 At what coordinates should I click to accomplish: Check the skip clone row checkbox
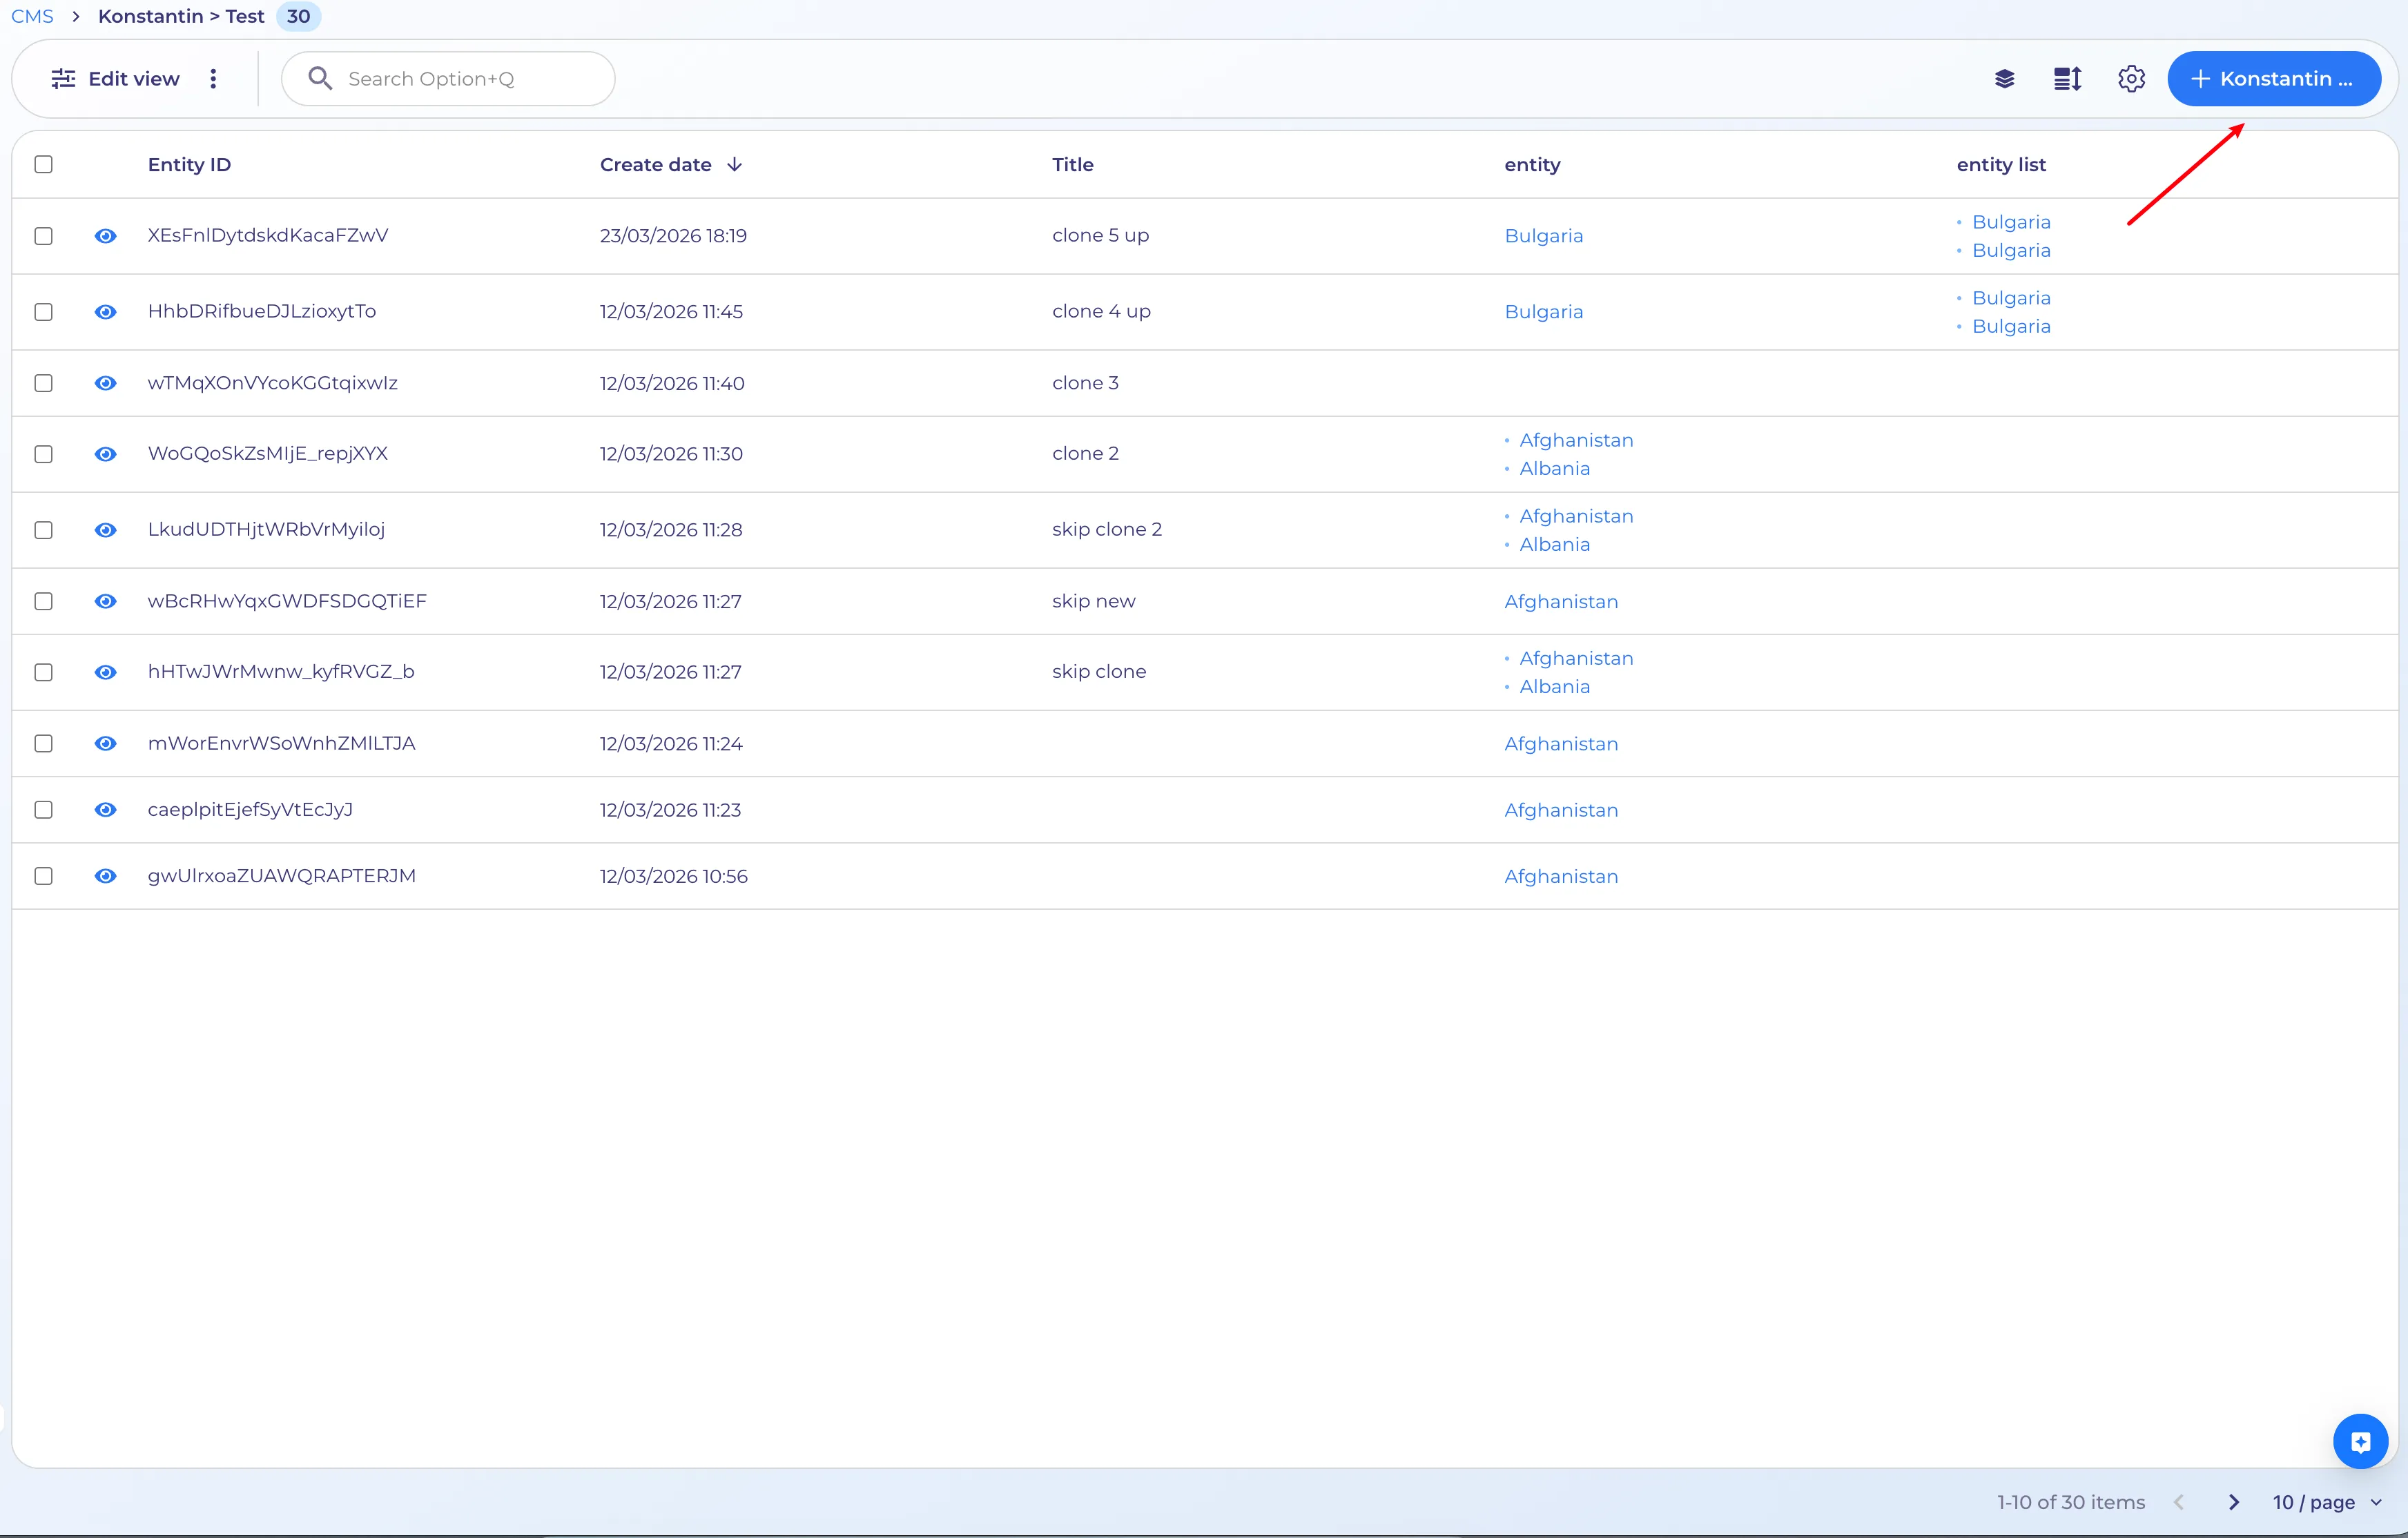point(43,672)
